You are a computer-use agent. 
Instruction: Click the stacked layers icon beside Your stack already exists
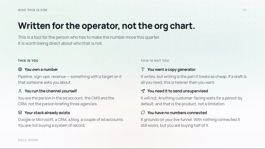point(20,113)
